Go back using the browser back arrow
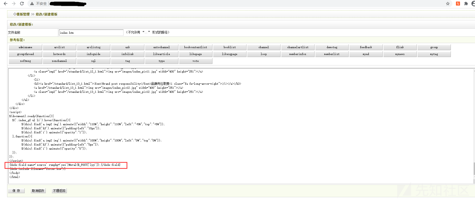Viewport: 475px width, 200px height. point(5,4)
